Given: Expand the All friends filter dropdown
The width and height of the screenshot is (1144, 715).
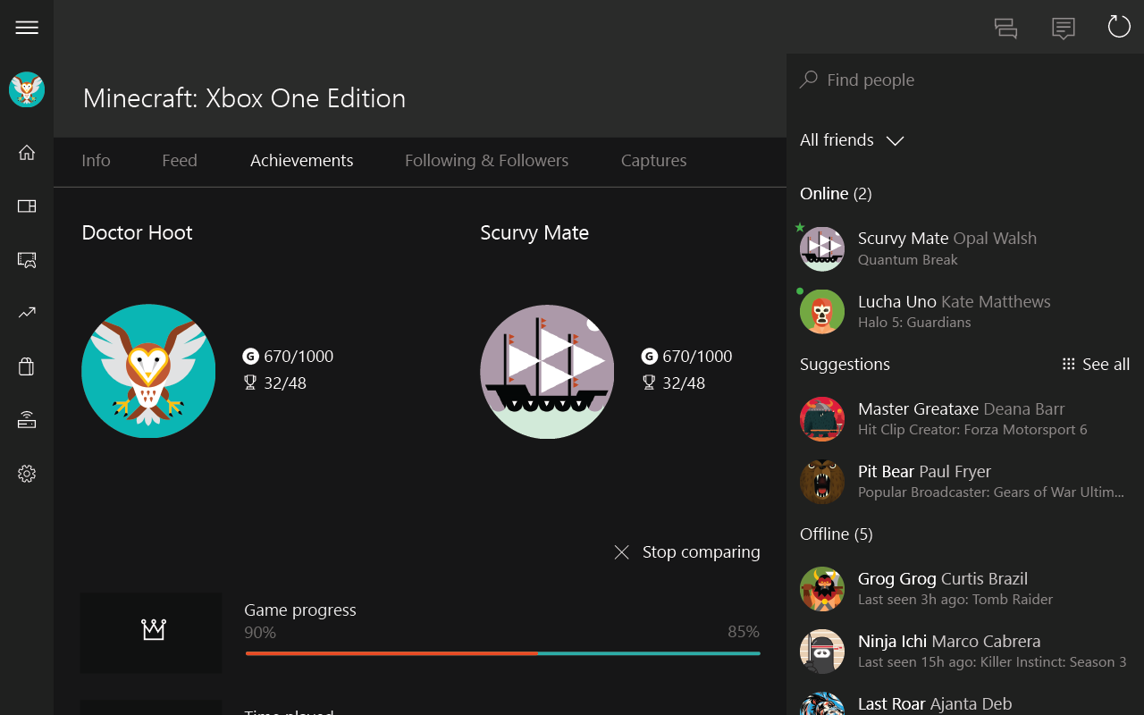Looking at the screenshot, I should coord(895,140).
